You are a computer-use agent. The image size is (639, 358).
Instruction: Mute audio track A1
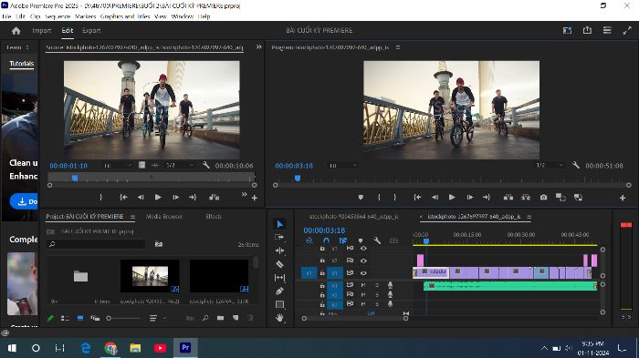[x=362, y=285]
